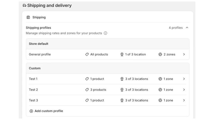
Task: Select the Test 1 profile name
Action: (x=33, y=79)
